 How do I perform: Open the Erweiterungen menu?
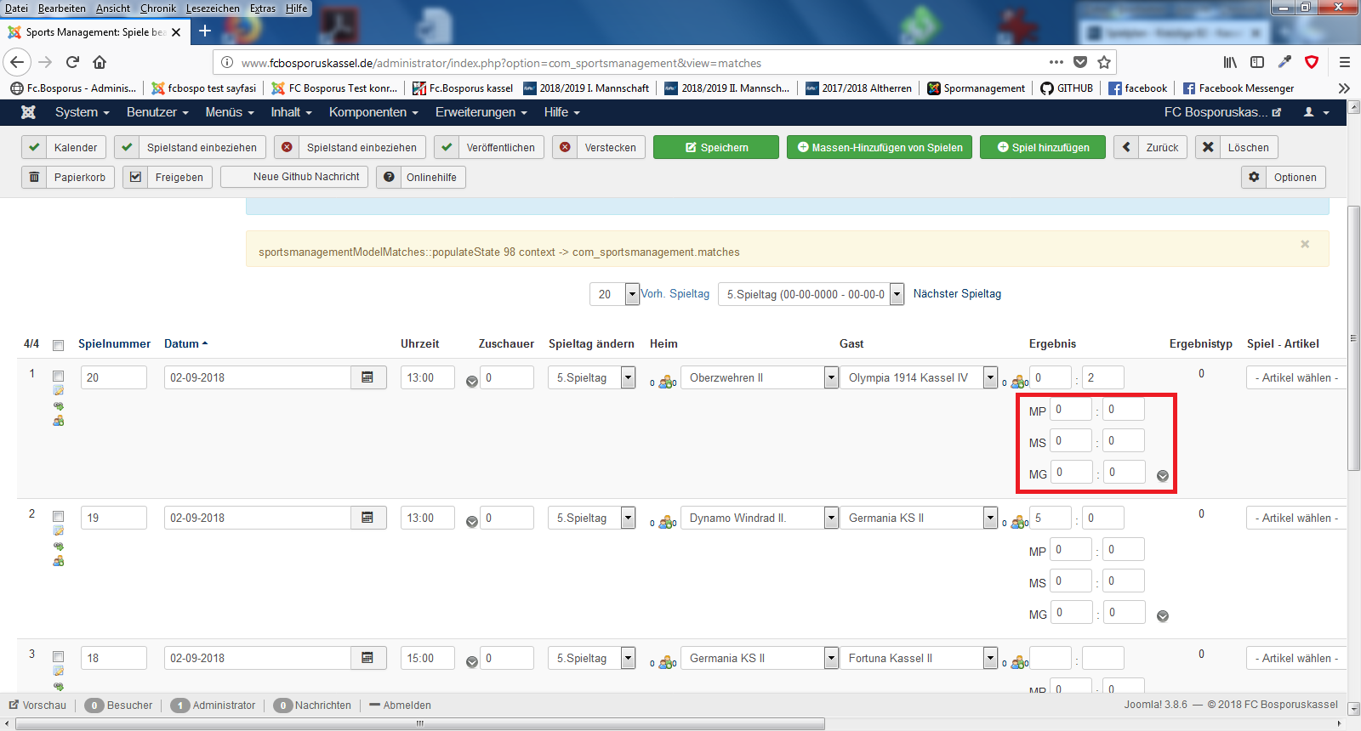481,112
